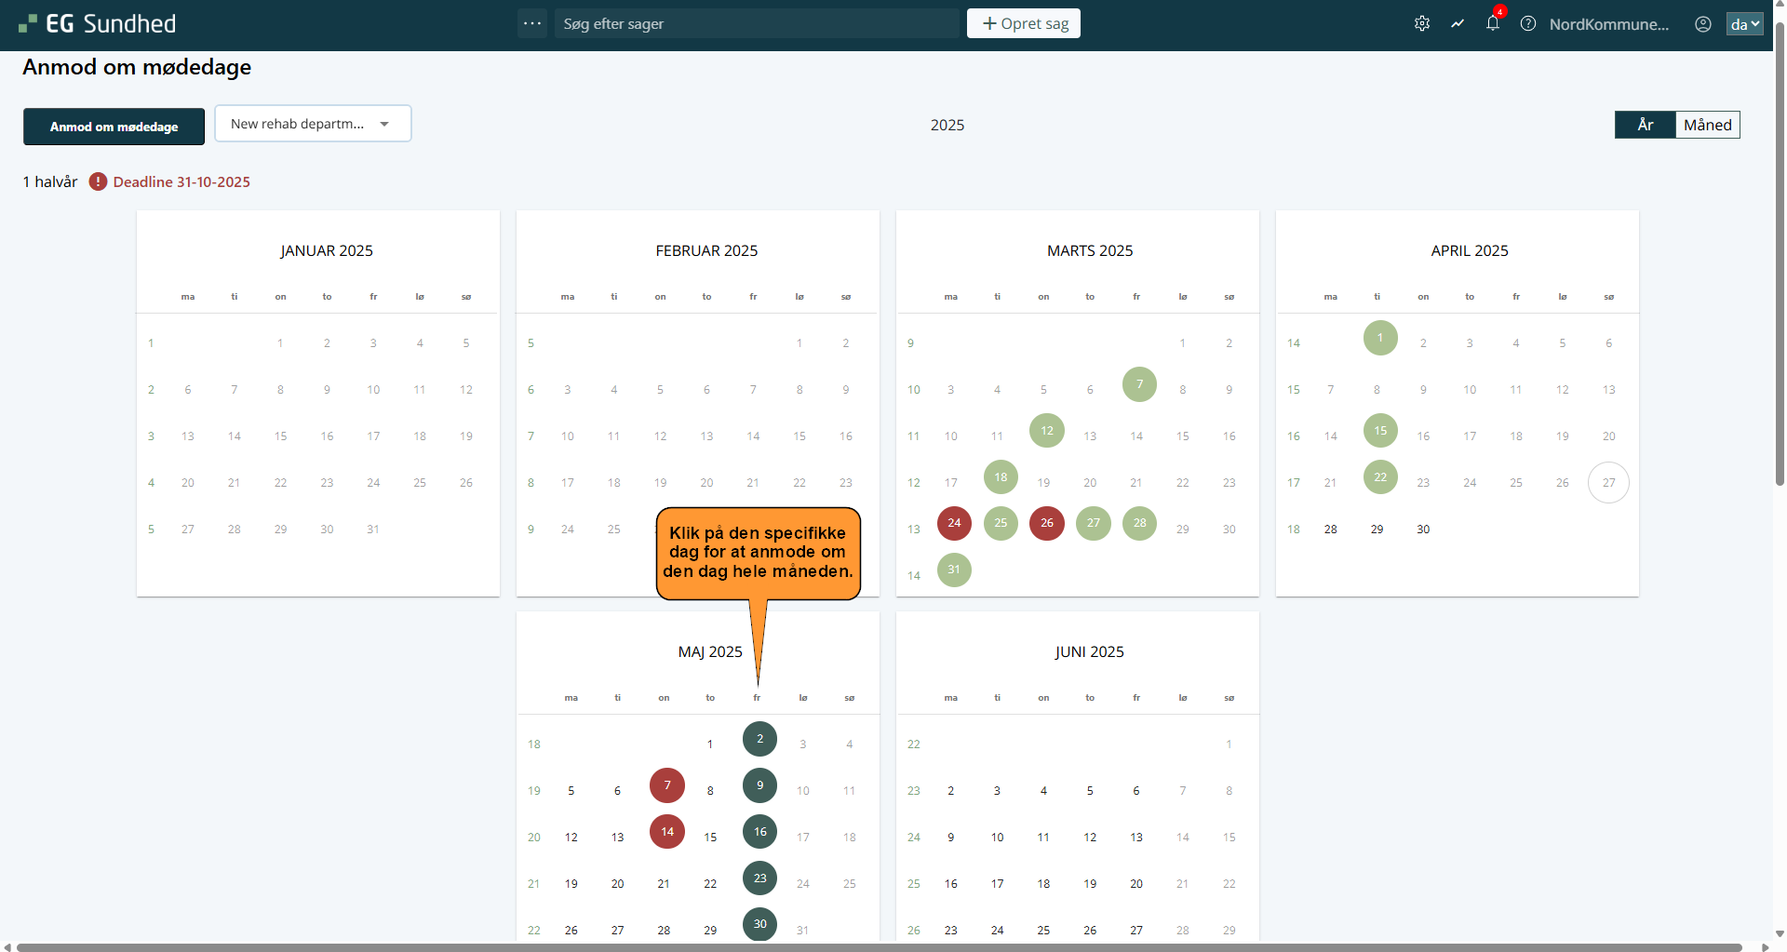Open the settings gear icon
The width and height of the screenshot is (1787, 952).
click(x=1421, y=24)
